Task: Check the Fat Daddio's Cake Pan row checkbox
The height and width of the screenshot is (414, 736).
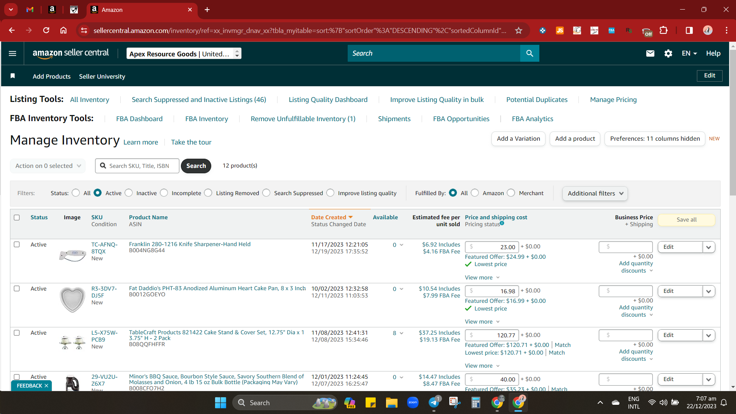Action: [x=17, y=288]
